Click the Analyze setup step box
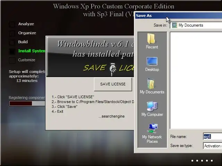The height and width of the screenshot is (166, 222). tap(12, 24)
